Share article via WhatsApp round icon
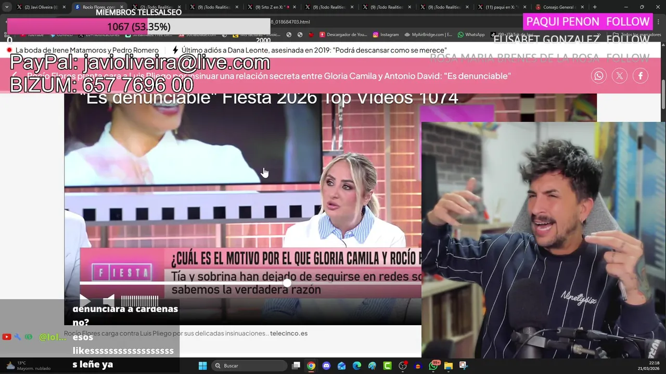This screenshot has width=666, height=374. 599,76
